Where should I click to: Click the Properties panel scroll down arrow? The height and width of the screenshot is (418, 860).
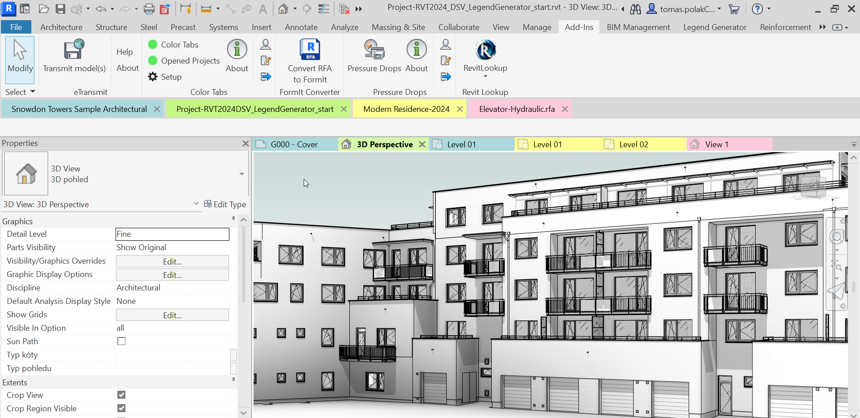(x=244, y=413)
